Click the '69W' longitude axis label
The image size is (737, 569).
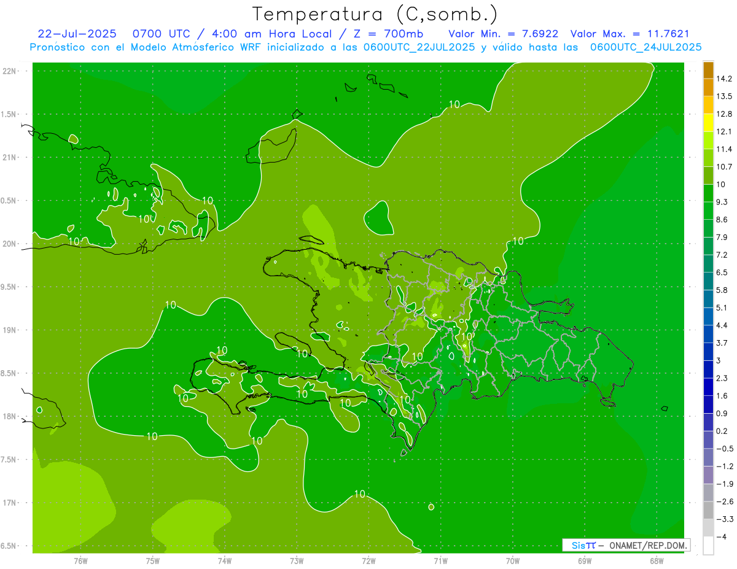pos(585,561)
